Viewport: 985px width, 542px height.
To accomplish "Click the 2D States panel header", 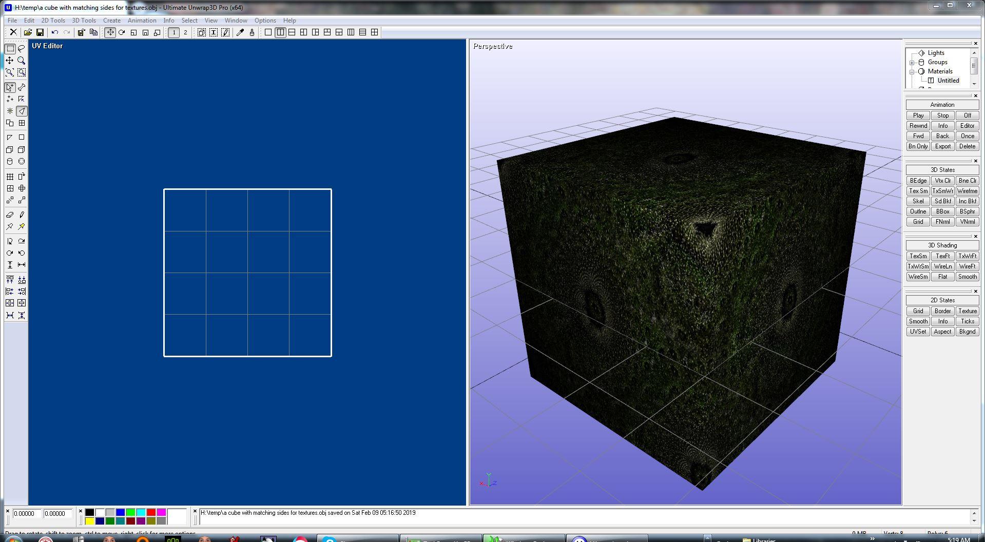I will point(942,300).
